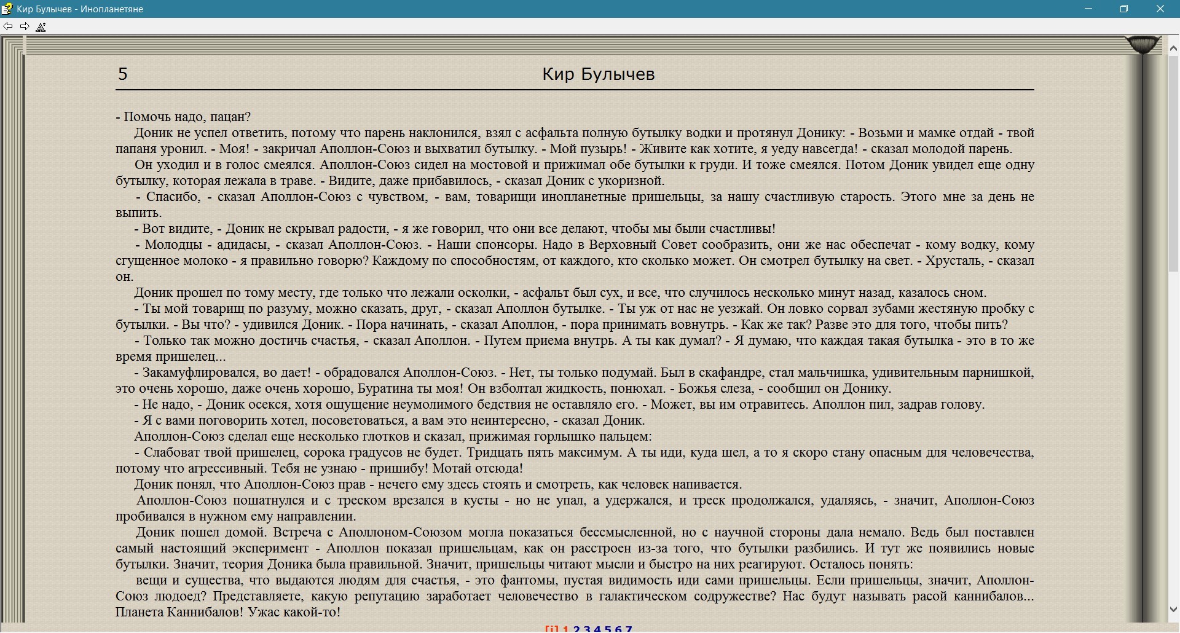This screenshot has height=633, width=1180.
Task: Open the window menu from the title bar icon
Action: coord(7,9)
